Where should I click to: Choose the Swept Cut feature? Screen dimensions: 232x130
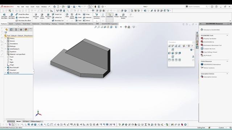[x=57, y=14]
